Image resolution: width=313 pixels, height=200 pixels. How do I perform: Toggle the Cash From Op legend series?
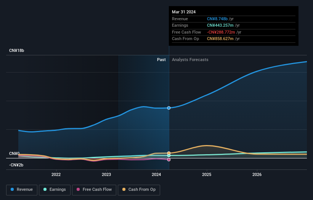click(x=139, y=190)
